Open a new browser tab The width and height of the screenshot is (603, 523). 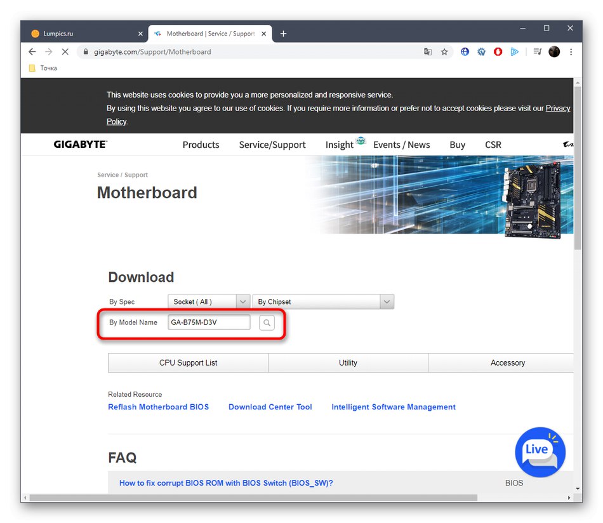[284, 34]
